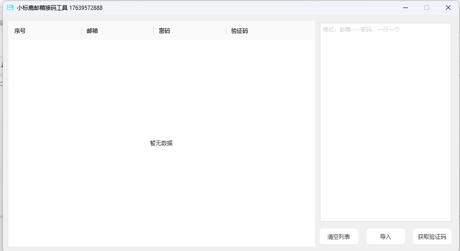Viewport: 460px width, 251px height.
Task: Click the empty table body below 序号 header
Action: tap(42, 94)
